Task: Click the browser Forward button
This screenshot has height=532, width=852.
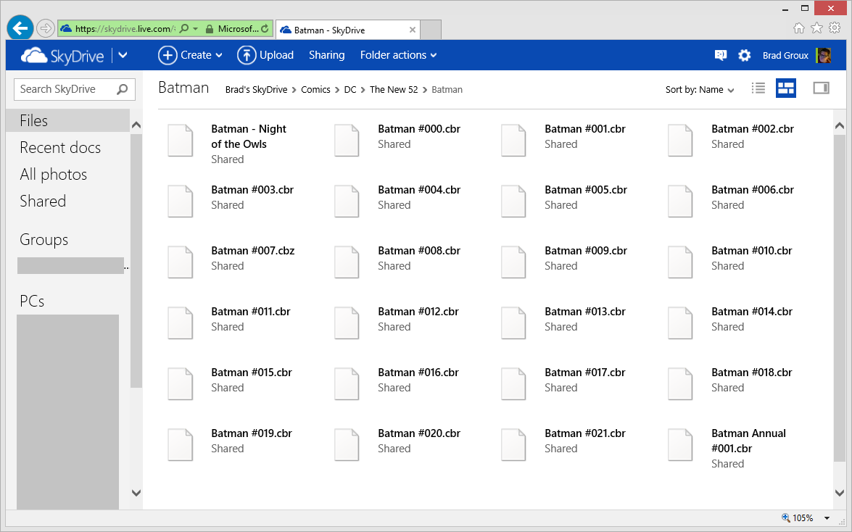Action: (46, 28)
